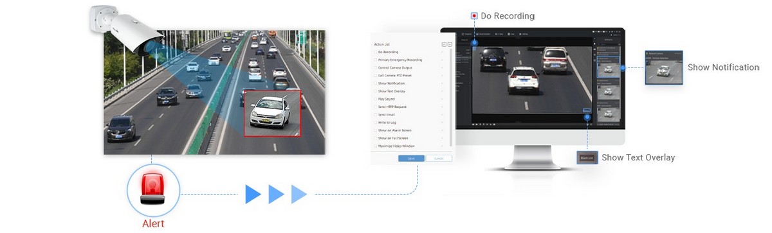
Task: Click the red Do Recording icon
Action: pyautogui.click(x=474, y=15)
